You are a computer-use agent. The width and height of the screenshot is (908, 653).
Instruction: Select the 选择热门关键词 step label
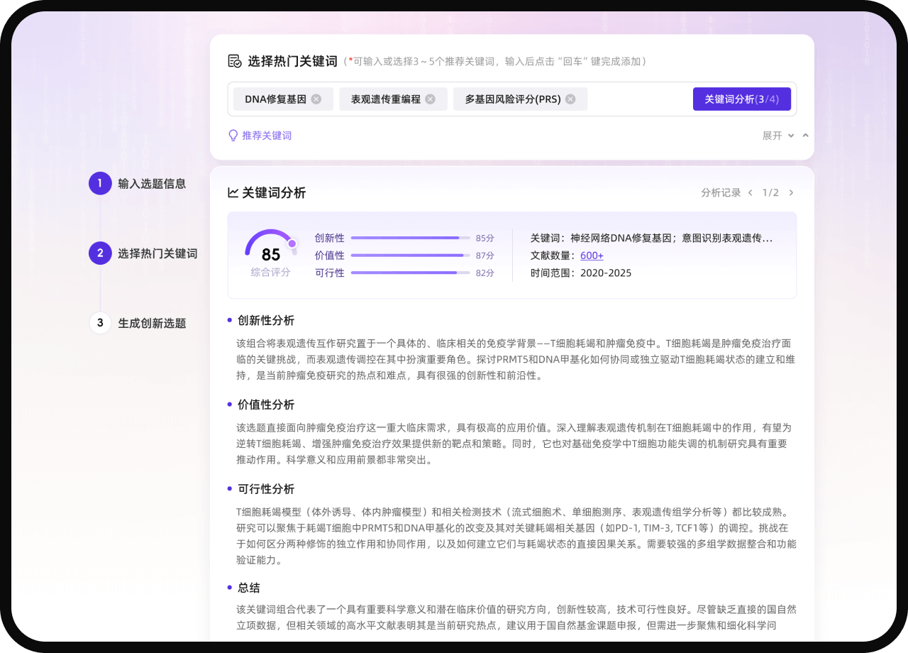click(157, 253)
